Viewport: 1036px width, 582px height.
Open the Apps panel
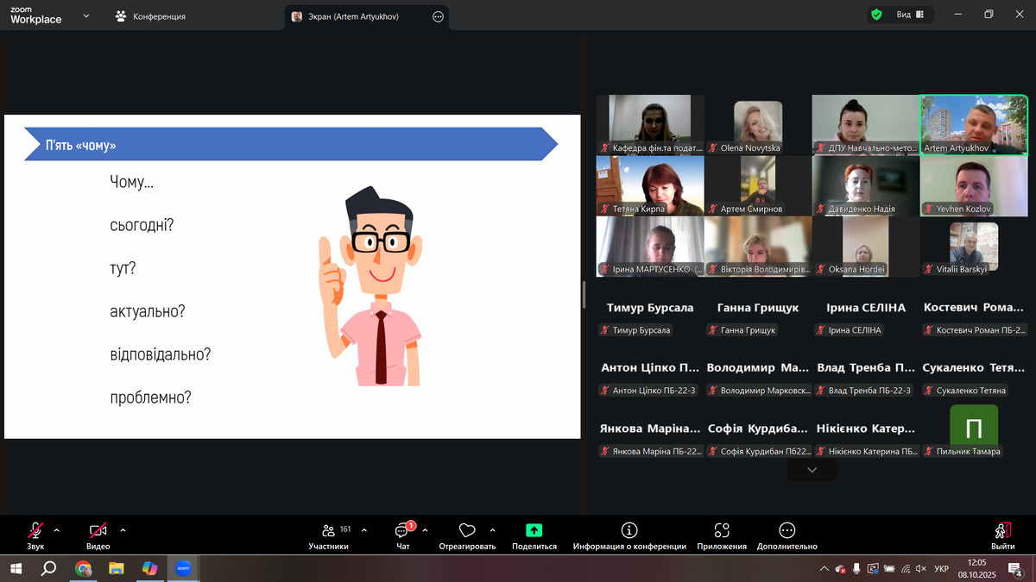click(x=722, y=531)
